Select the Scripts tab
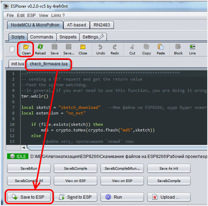Viewport: 208px width, 206px height. [x=18, y=37]
